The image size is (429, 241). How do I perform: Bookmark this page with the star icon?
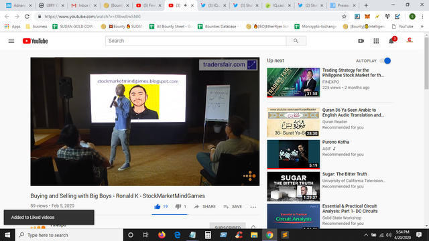pyautogui.click(x=344, y=16)
